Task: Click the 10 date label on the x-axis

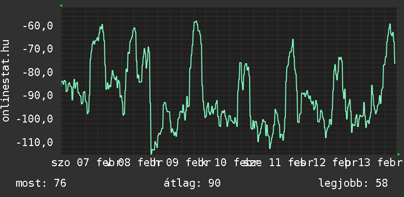Action: [x=220, y=163]
